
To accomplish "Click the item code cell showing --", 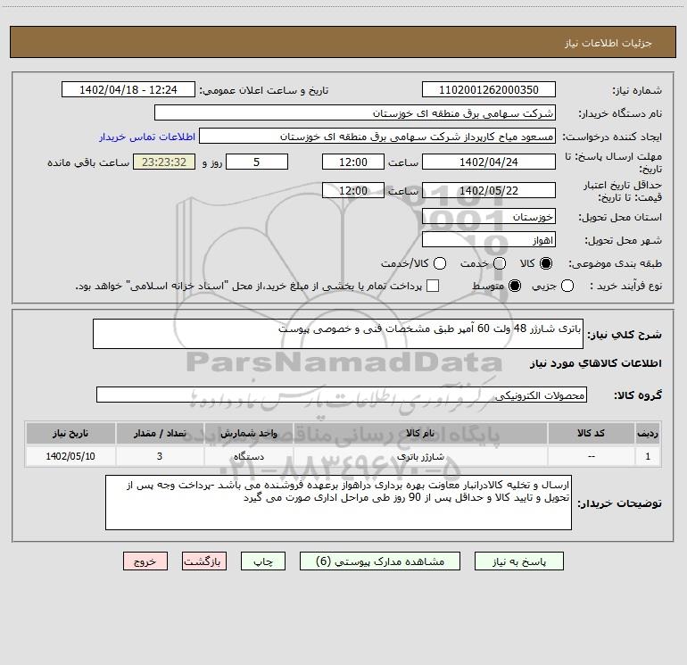I will (591, 456).
